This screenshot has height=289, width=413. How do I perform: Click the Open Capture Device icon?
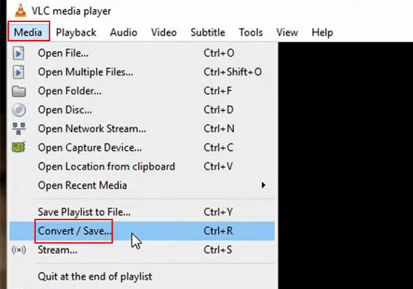(x=19, y=147)
